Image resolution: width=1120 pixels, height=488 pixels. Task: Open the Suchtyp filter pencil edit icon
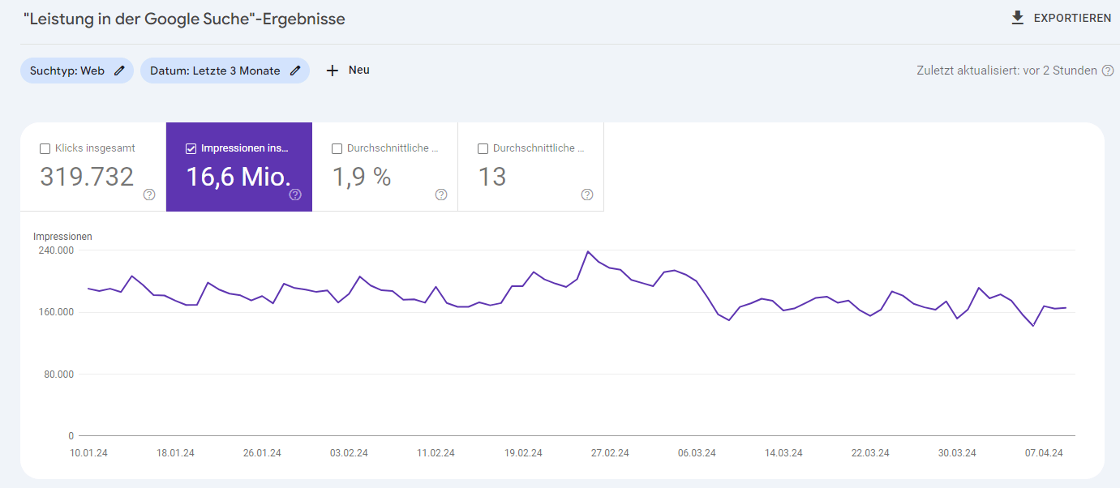pos(118,71)
